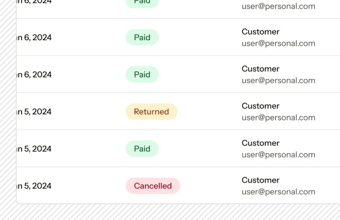
Task: Click user@personal.com email in the Returned row
Action: (x=279, y=118)
